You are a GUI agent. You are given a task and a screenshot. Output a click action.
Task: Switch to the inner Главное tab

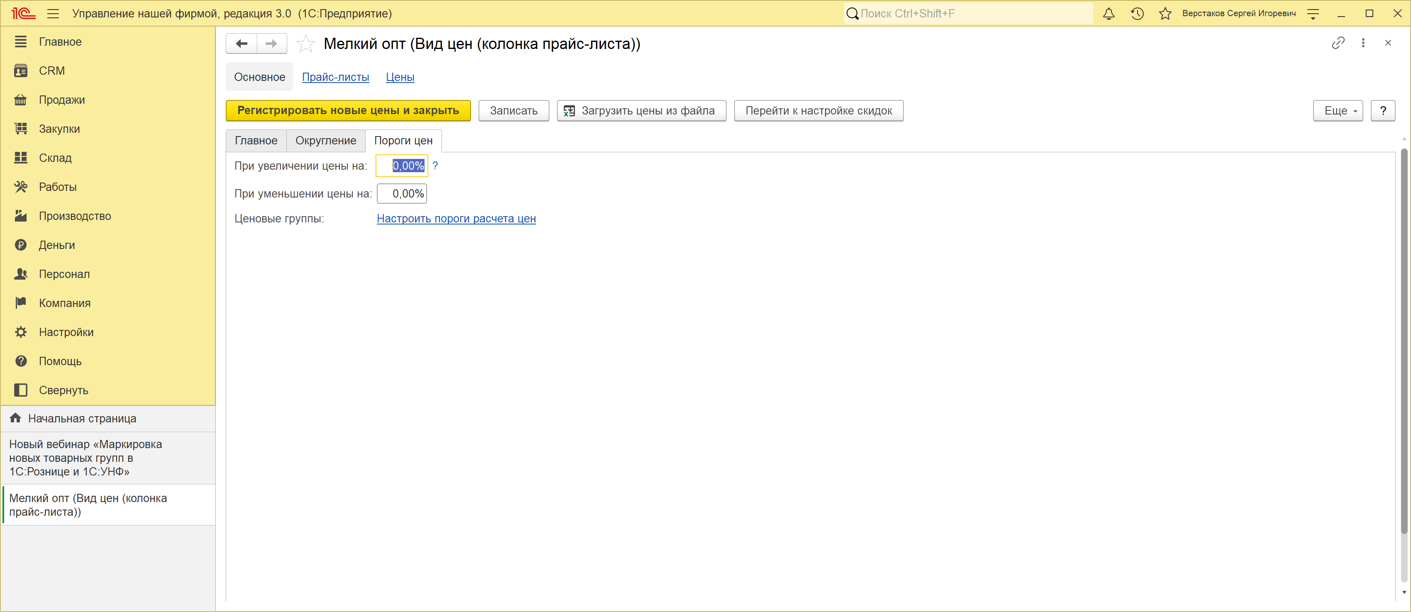coord(256,141)
